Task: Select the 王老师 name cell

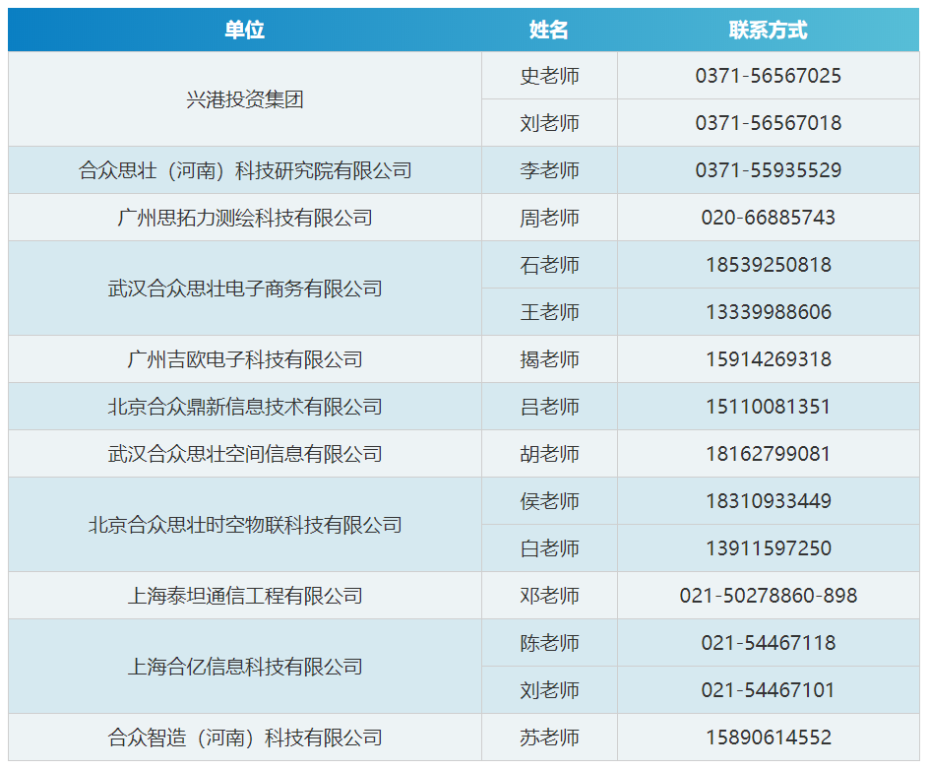Action: (549, 312)
